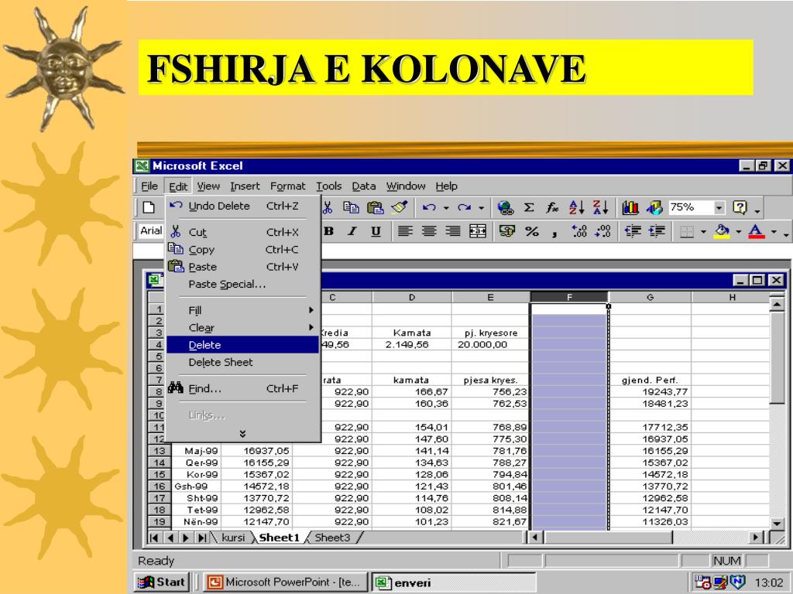Apply Percent style icon
The width and height of the screenshot is (793, 594).
click(531, 231)
